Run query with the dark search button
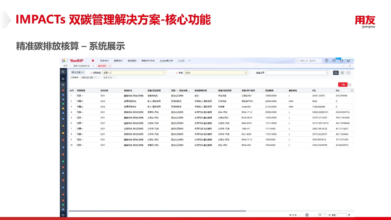Viewport: 391px width, 220px height. click(x=336, y=73)
